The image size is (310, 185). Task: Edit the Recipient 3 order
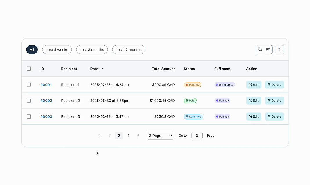click(254, 116)
